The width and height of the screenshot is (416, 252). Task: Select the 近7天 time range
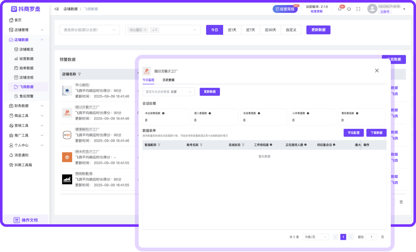point(250,30)
